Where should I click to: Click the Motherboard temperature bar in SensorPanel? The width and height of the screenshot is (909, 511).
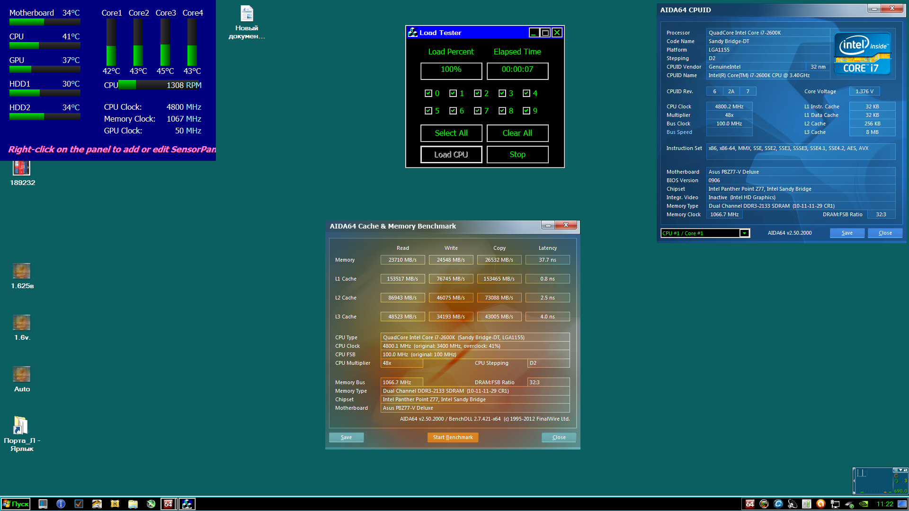pos(45,22)
